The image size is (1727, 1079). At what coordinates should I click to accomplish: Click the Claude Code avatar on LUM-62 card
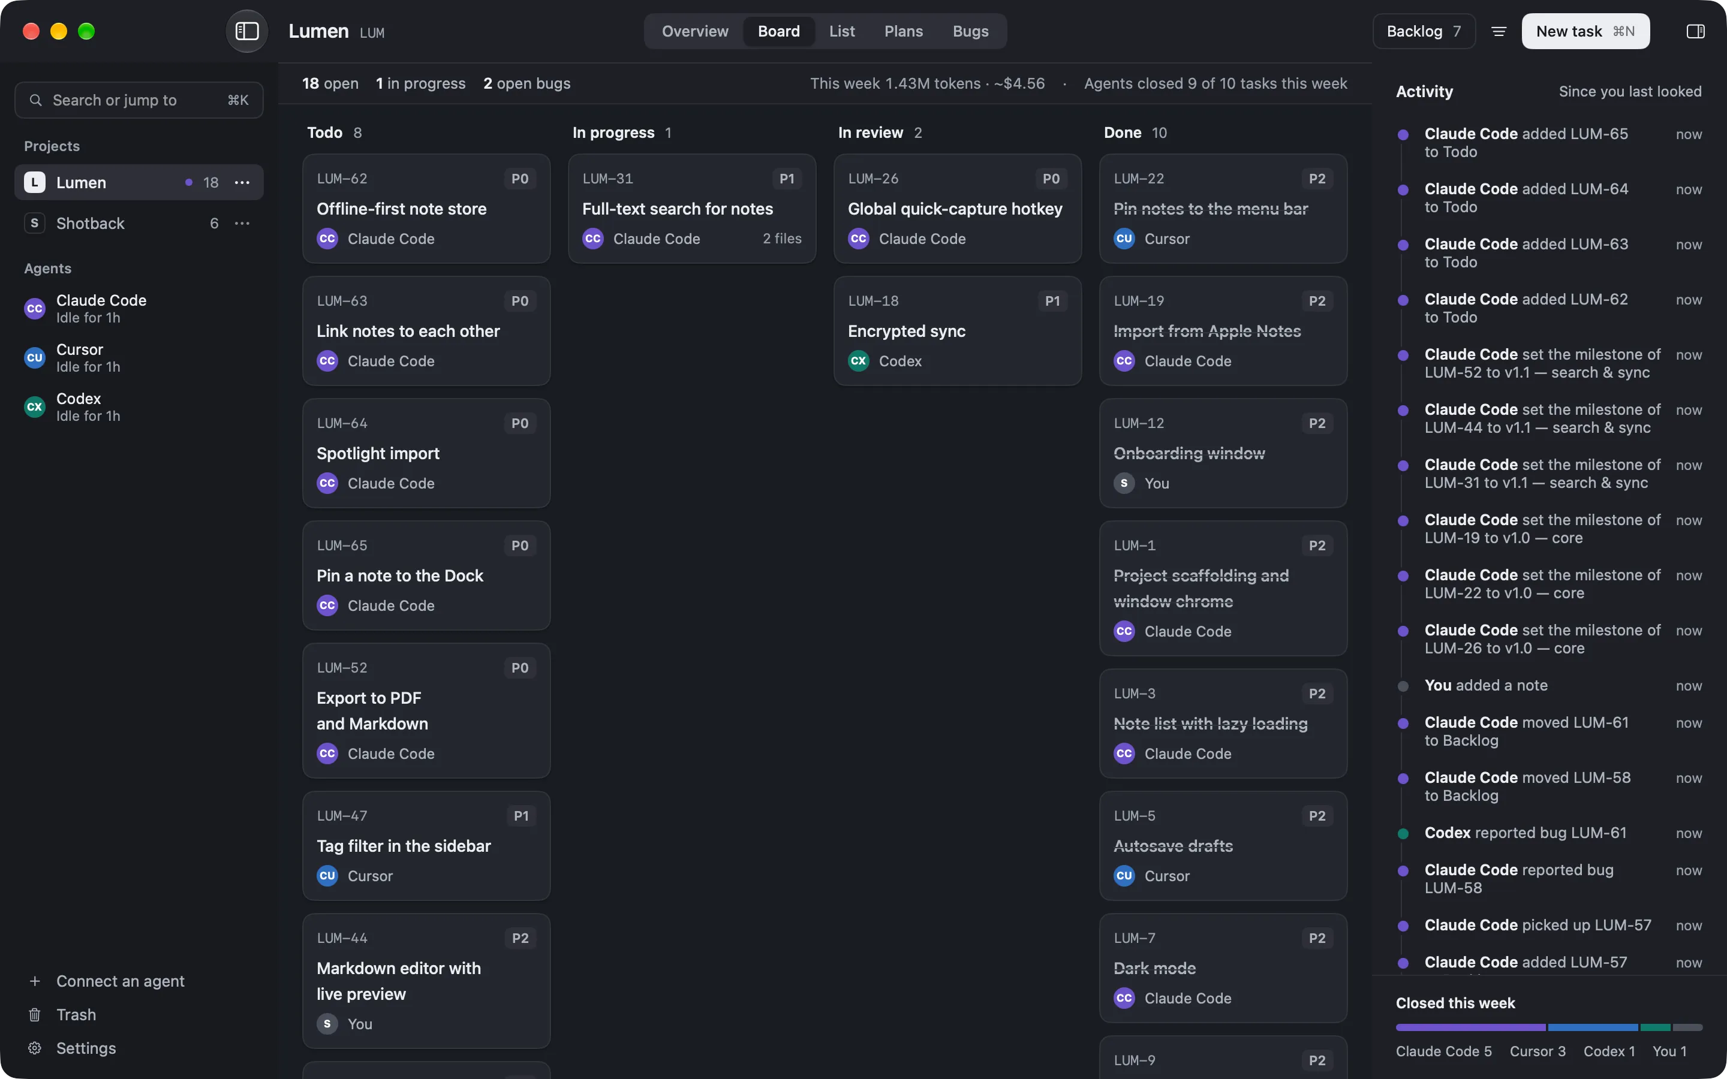[327, 239]
